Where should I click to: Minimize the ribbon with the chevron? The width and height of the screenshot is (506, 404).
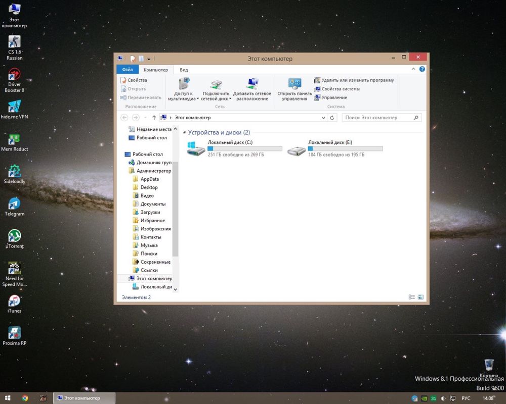tap(413, 69)
